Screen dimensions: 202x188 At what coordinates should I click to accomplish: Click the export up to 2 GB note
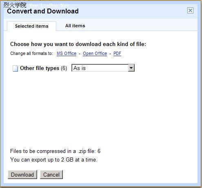tap(54, 160)
